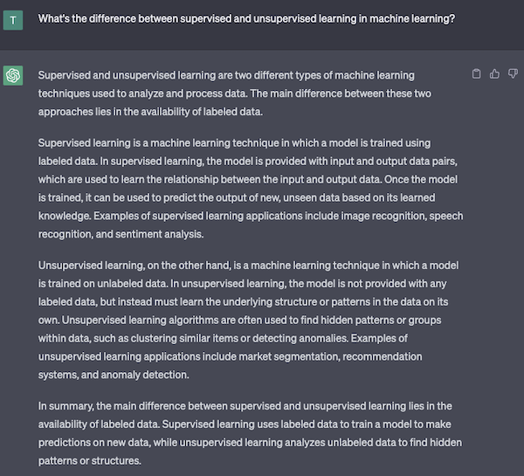The image size is (524, 476).
Task: Click the words "recognition, and sentiment analysis."
Action: click(121, 234)
